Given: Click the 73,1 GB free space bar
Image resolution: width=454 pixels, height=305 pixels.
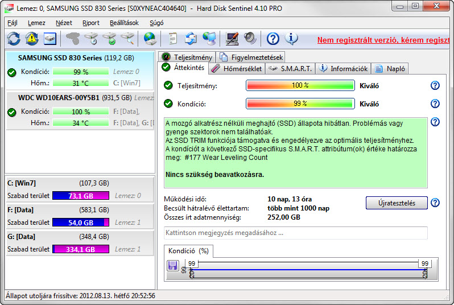Looking at the screenshot, I should click(81, 196).
